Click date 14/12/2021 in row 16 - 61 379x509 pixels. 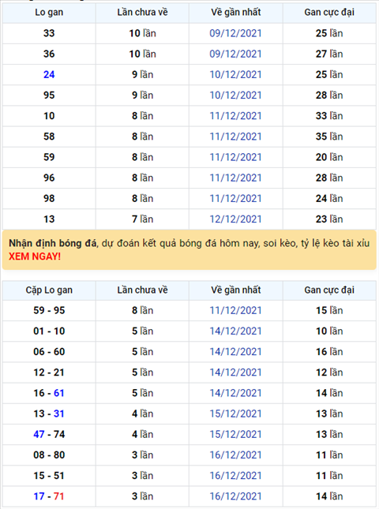235,393
